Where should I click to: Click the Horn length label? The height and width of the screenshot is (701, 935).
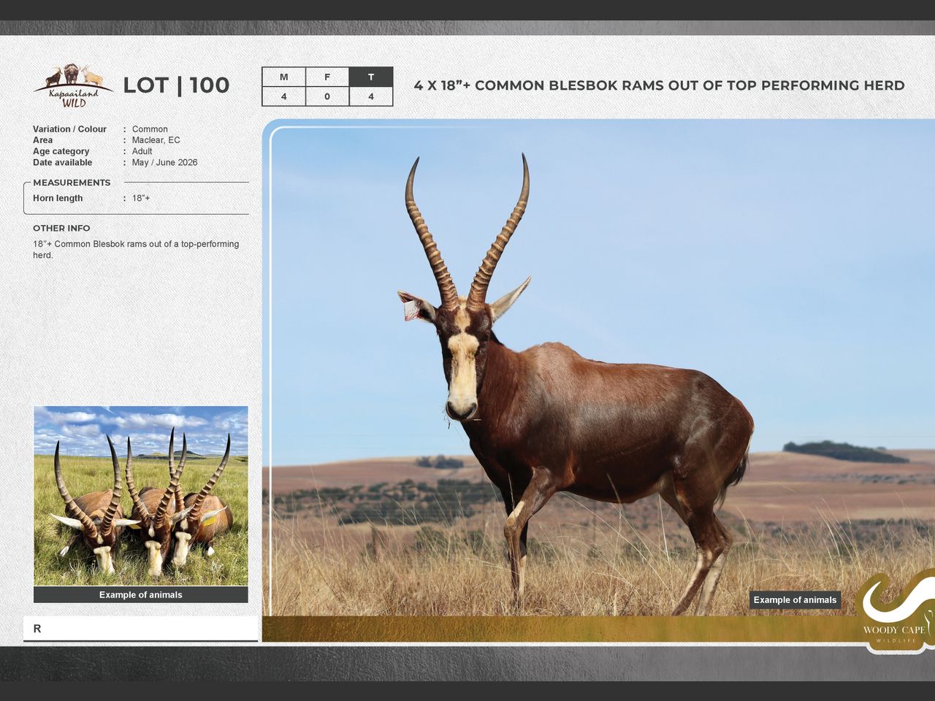[58, 199]
